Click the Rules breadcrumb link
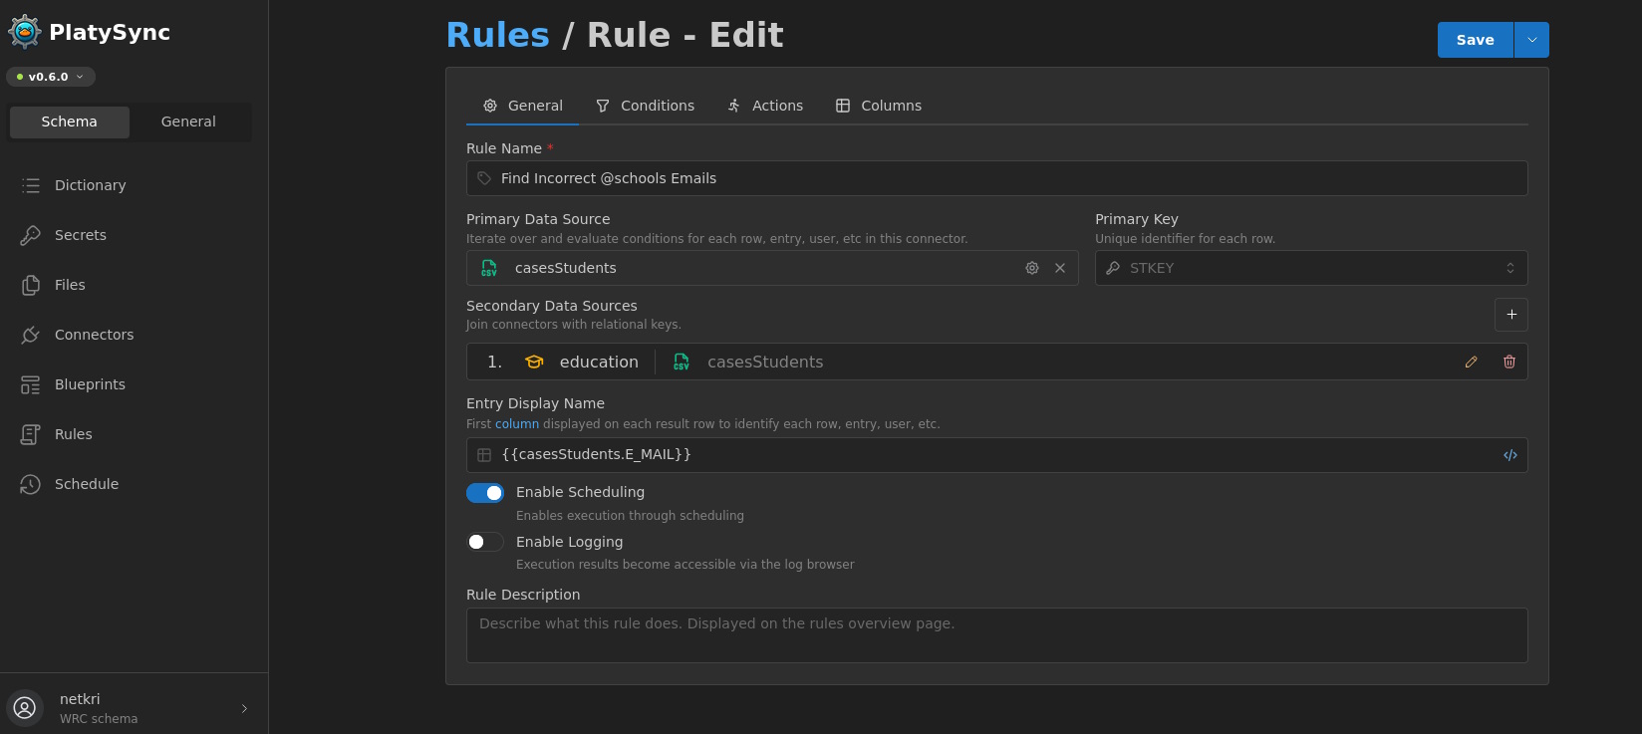Viewport: 1642px width, 734px height. 497,35
